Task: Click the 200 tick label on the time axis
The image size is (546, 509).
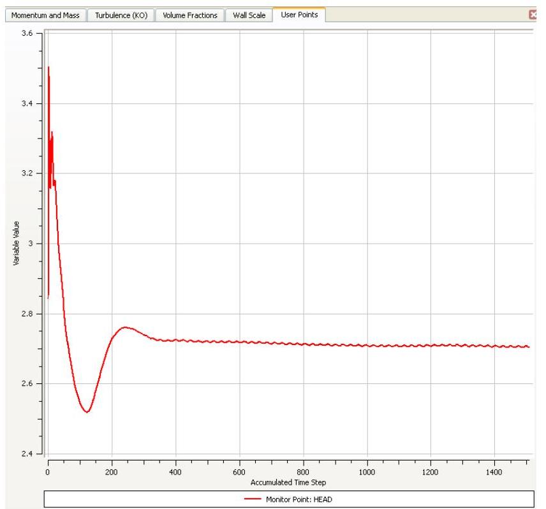Action: 112,472
